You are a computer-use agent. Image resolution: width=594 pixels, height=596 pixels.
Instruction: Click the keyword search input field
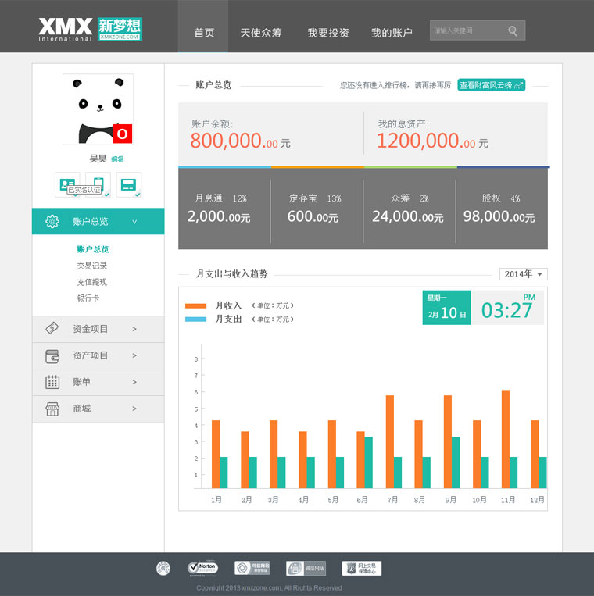[x=467, y=31]
